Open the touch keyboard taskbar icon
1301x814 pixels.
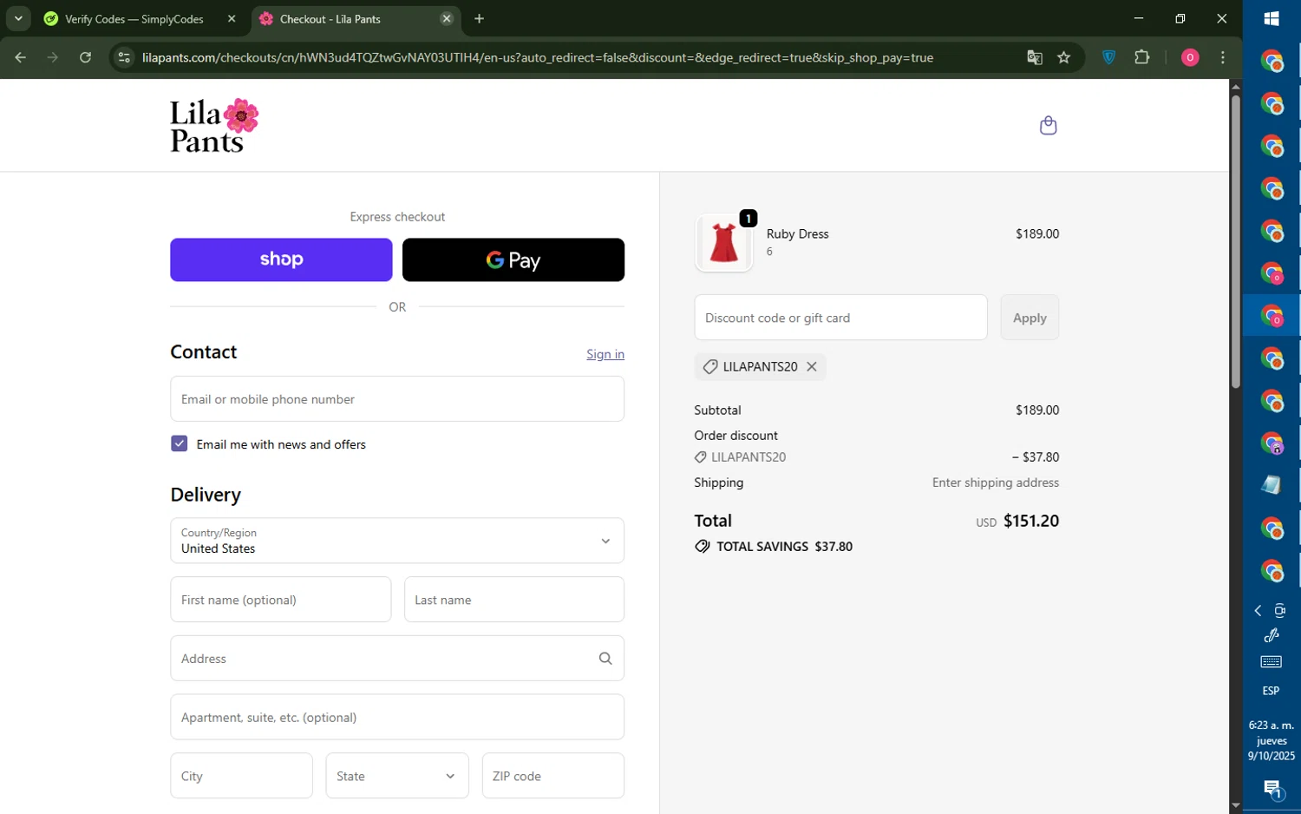tap(1272, 662)
